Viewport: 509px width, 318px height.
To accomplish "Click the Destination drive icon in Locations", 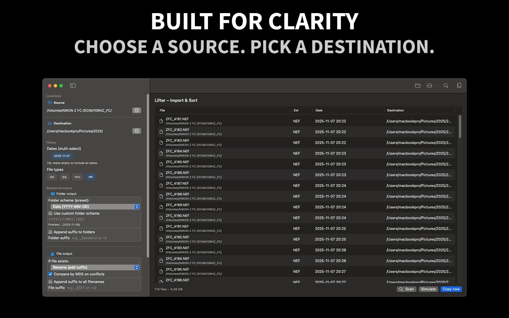I will coord(49,123).
